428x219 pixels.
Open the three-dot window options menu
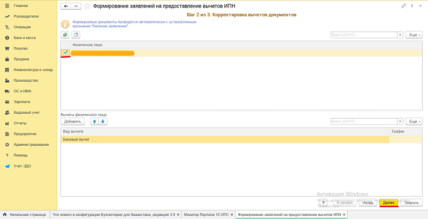pos(411,5)
